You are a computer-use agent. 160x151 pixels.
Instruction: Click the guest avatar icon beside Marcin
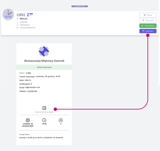(17, 19)
